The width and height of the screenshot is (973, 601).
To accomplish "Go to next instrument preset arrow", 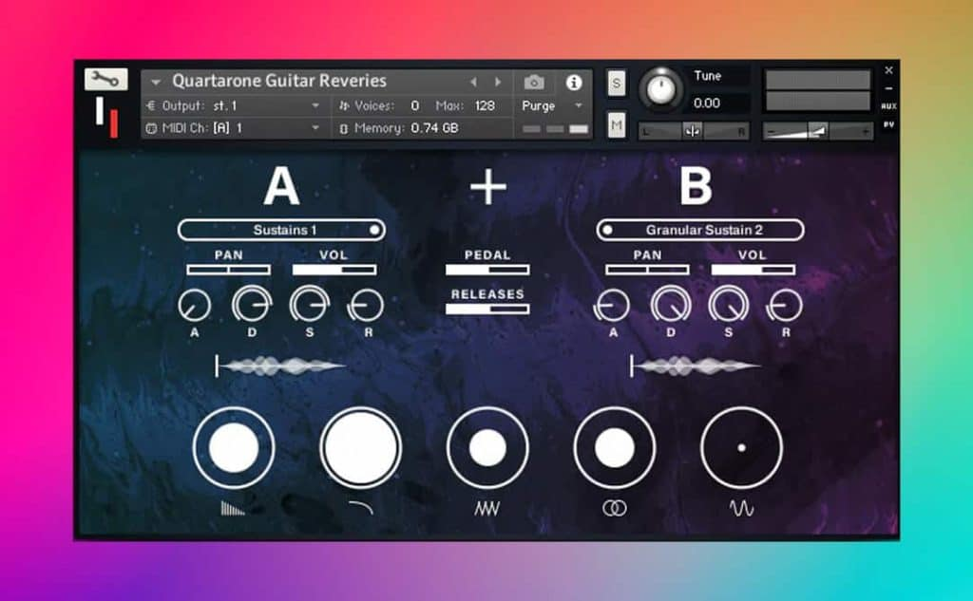I will point(498,83).
